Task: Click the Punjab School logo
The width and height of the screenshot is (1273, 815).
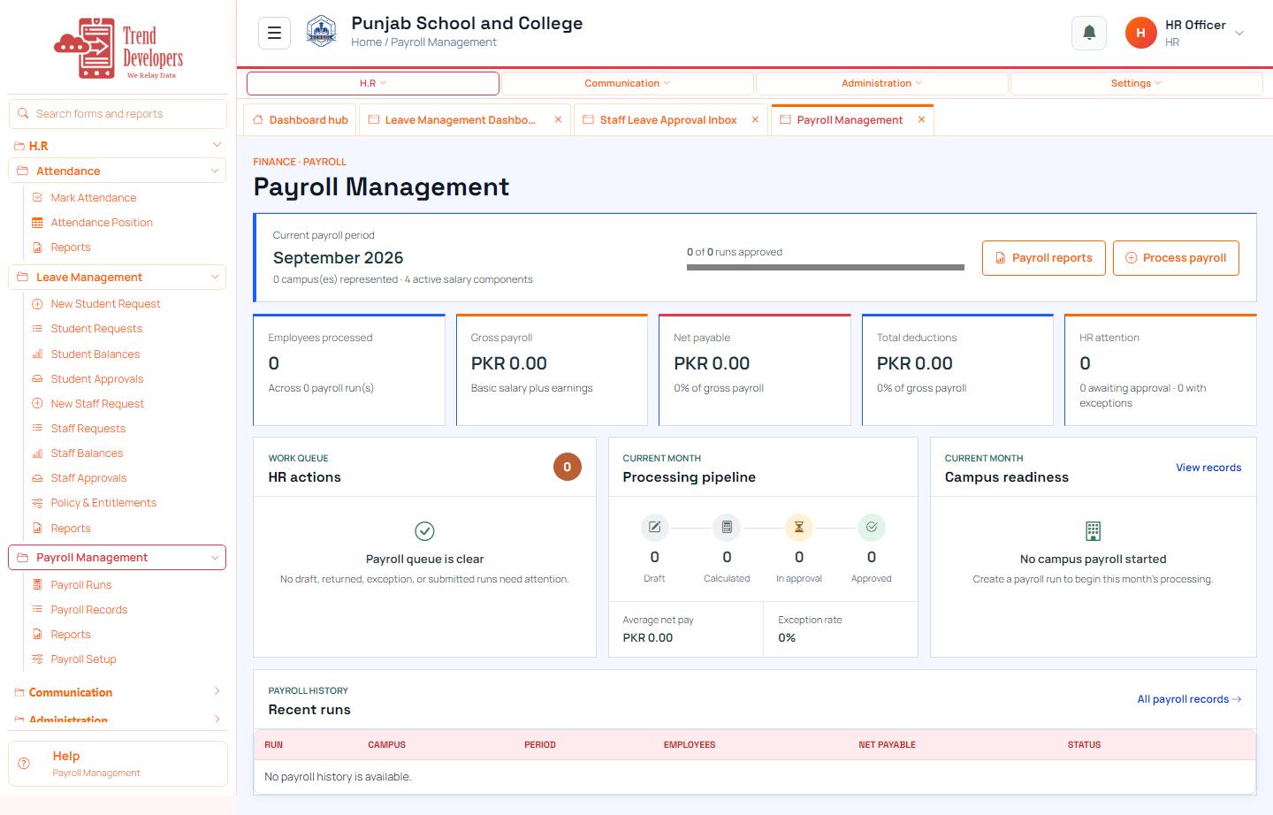Action: pyautogui.click(x=321, y=32)
